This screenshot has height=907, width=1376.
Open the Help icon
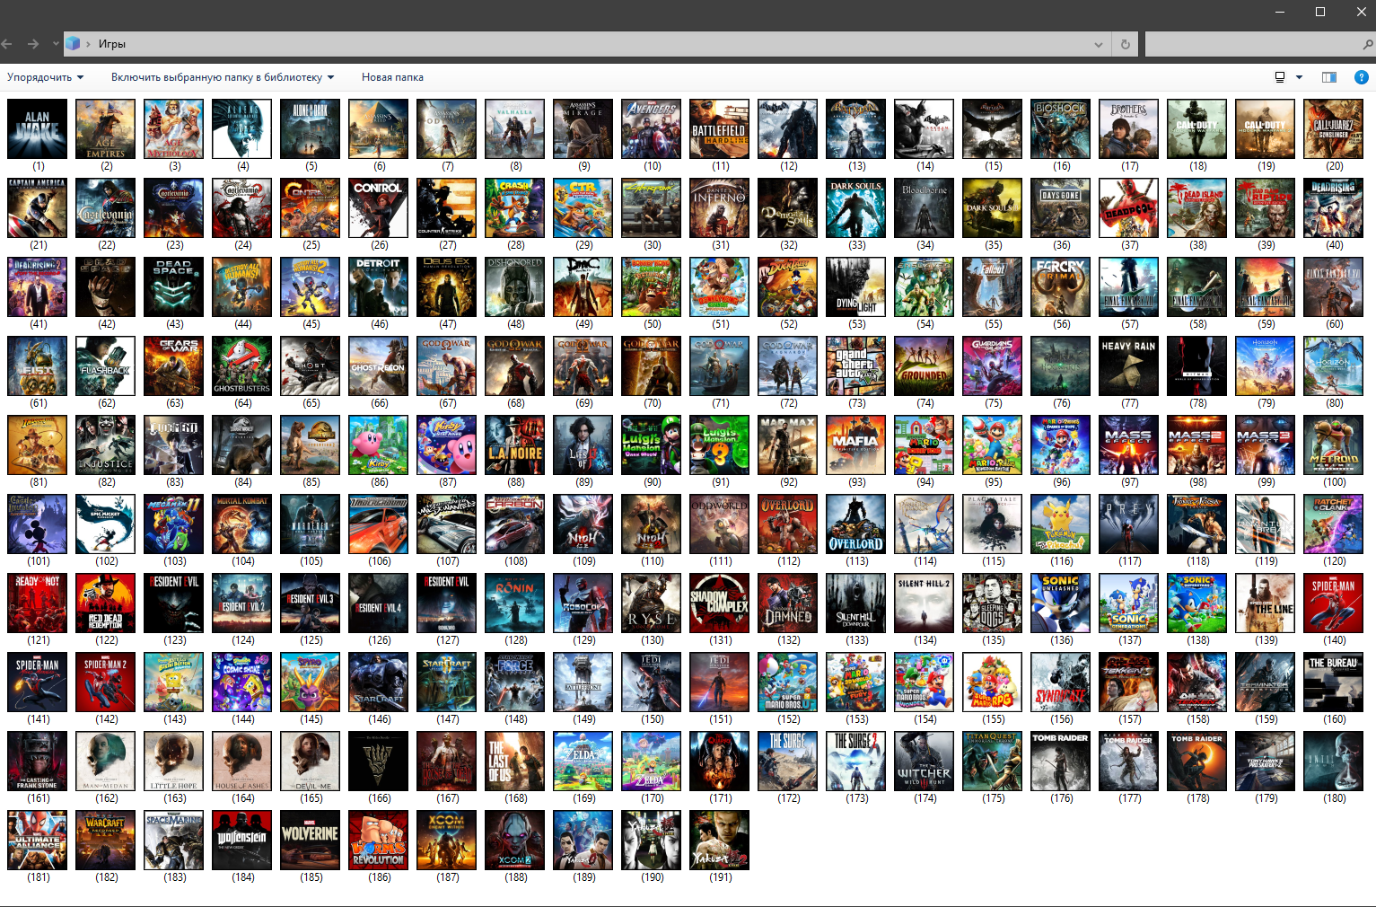coord(1361,77)
